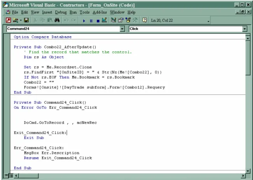Run the code with the play icon
The image size is (253, 180).
[x=84, y=21]
